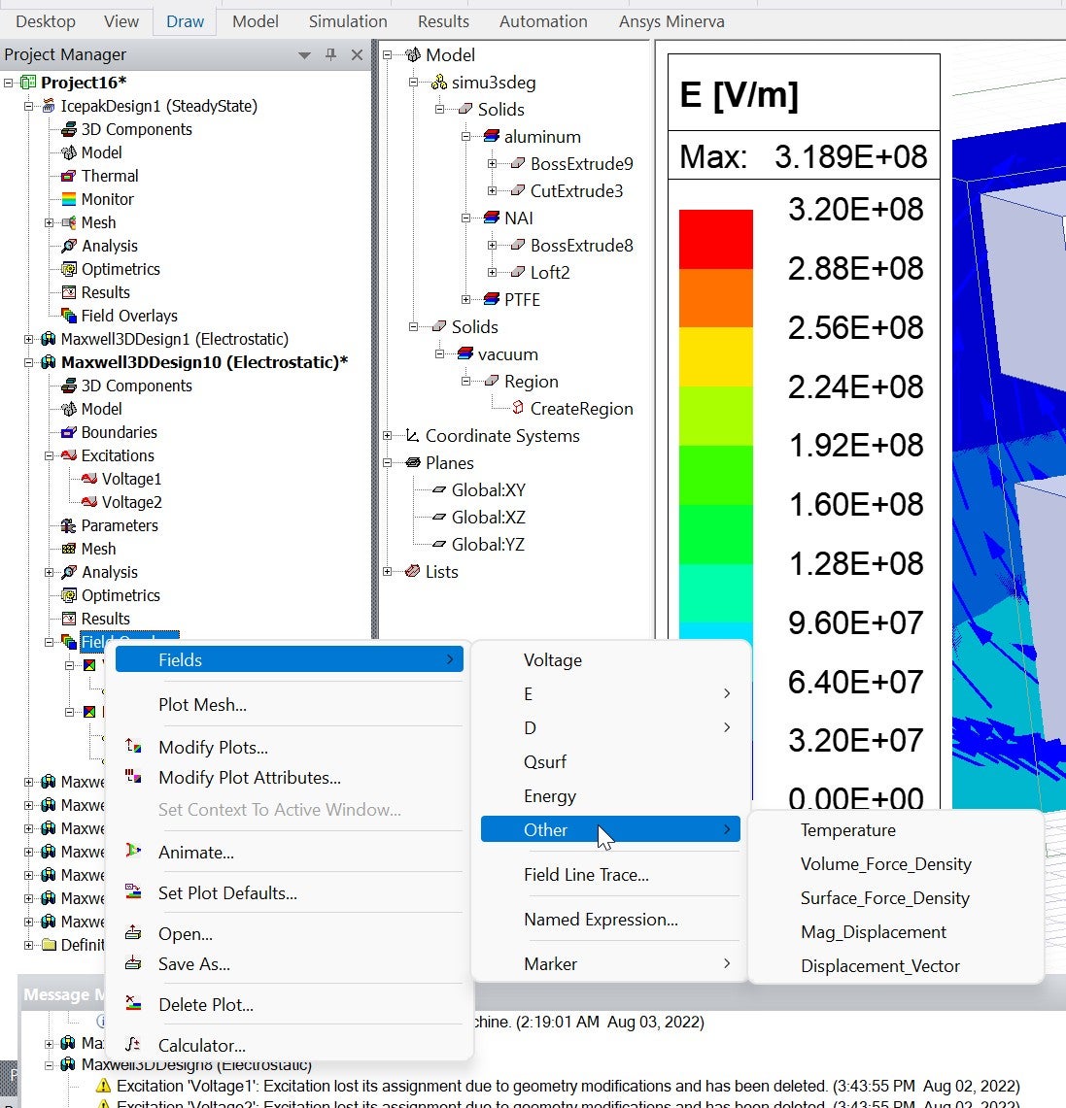The image size is (1066, 1108).
Task: Pin the Project Manager panel
Action: (x=330, y=55)
